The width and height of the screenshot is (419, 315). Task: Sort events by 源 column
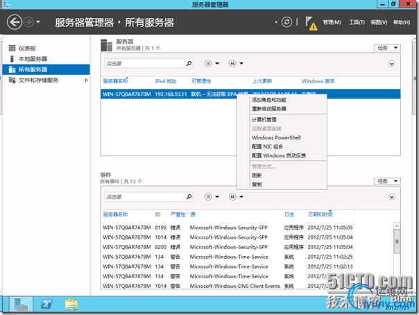(193, 214)
